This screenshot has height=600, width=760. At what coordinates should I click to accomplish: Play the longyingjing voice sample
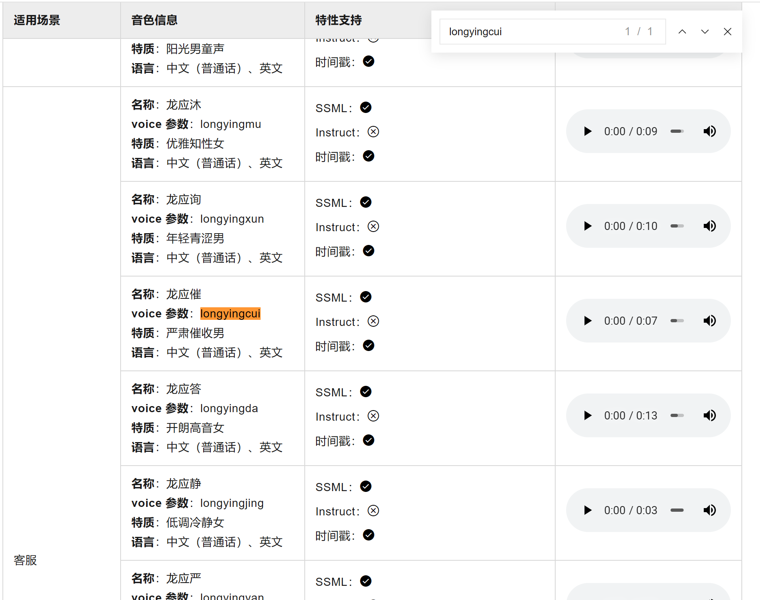click(588, 510)
